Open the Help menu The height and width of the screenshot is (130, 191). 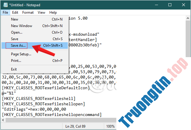[53, 12]
